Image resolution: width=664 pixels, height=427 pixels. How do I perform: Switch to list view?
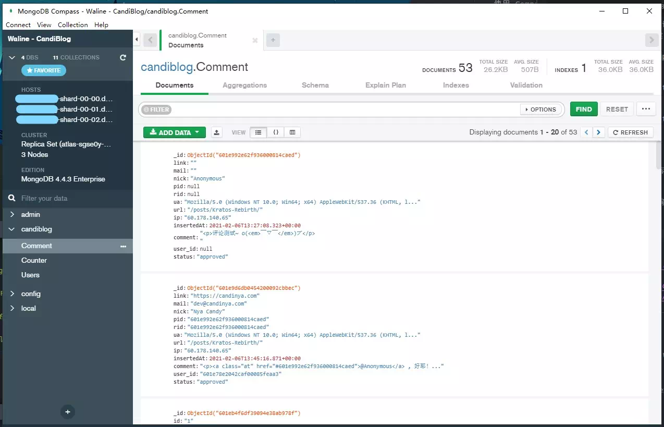pyautogui.click(x=258, y=132)
